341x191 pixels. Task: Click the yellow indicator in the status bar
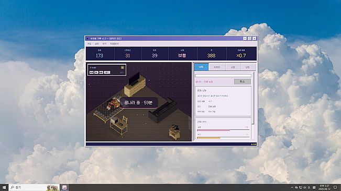(254, 144)
